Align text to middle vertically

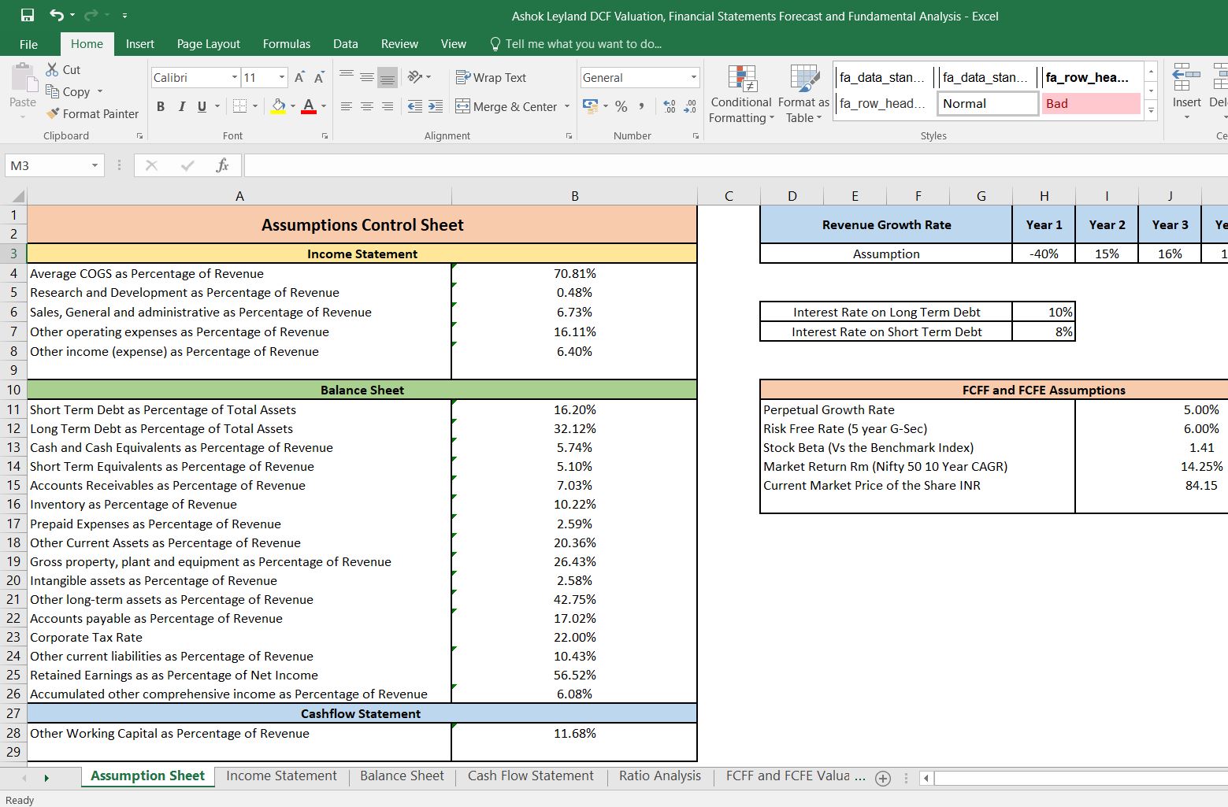[x=367, y=76]
